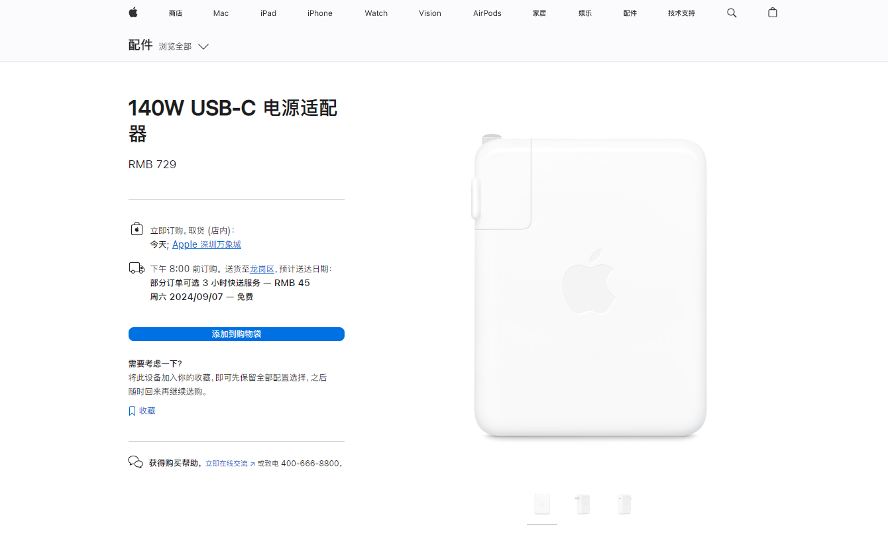Go to the AirPods menu
This screenshot has width=888, height=557.
(487, 13)
